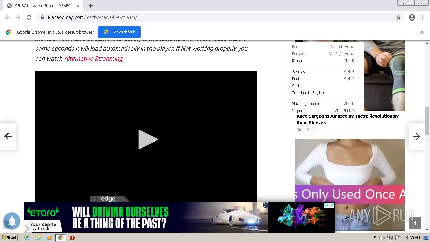Click the volume speaker tray icon
The width and height of the screenshot is (430, 242).
tap(382, 238)
